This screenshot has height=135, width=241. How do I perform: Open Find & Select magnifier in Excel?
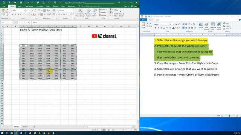click(121, 13)
